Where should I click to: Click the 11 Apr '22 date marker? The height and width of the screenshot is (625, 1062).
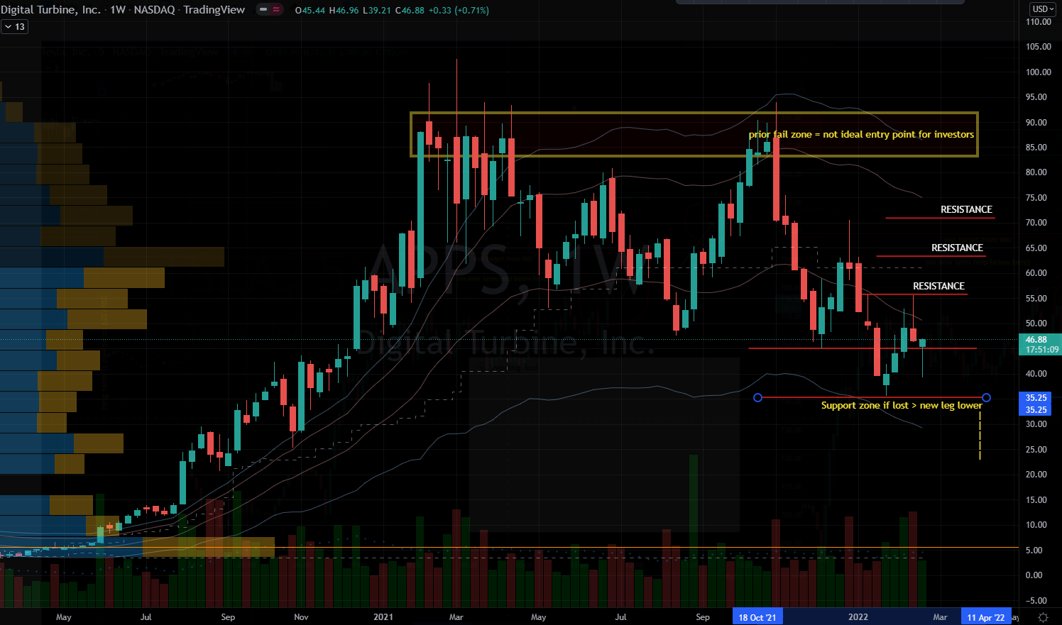point(986,617)
